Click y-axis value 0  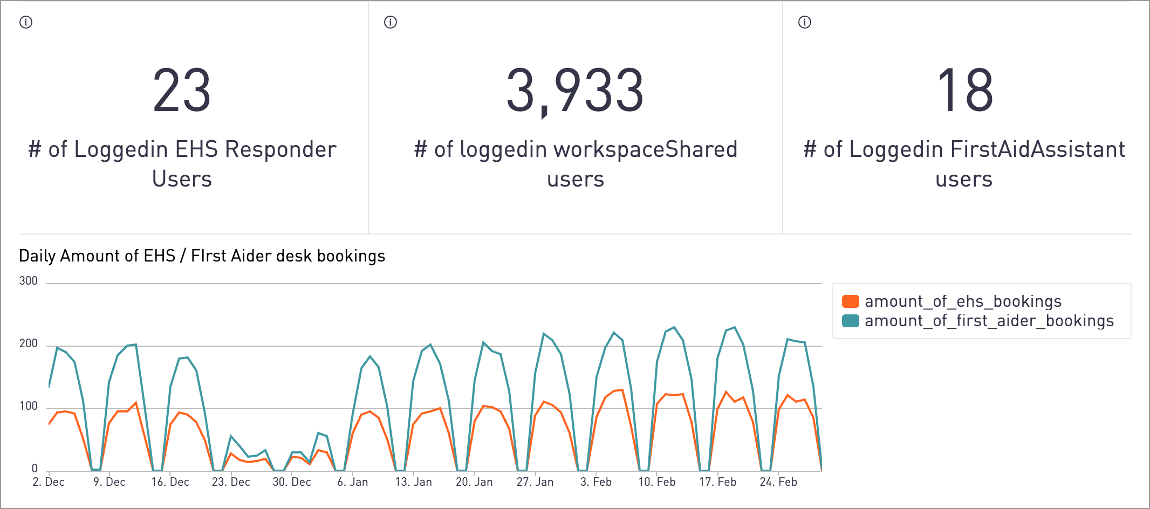tap(35, 469)
